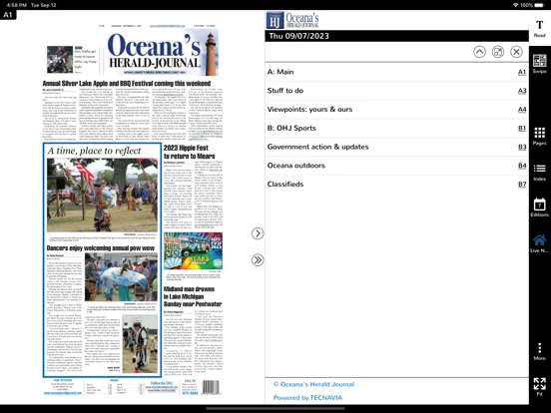Tap the A1 page label tab
This screenshot has height=413, width=551.
[8, 15]
